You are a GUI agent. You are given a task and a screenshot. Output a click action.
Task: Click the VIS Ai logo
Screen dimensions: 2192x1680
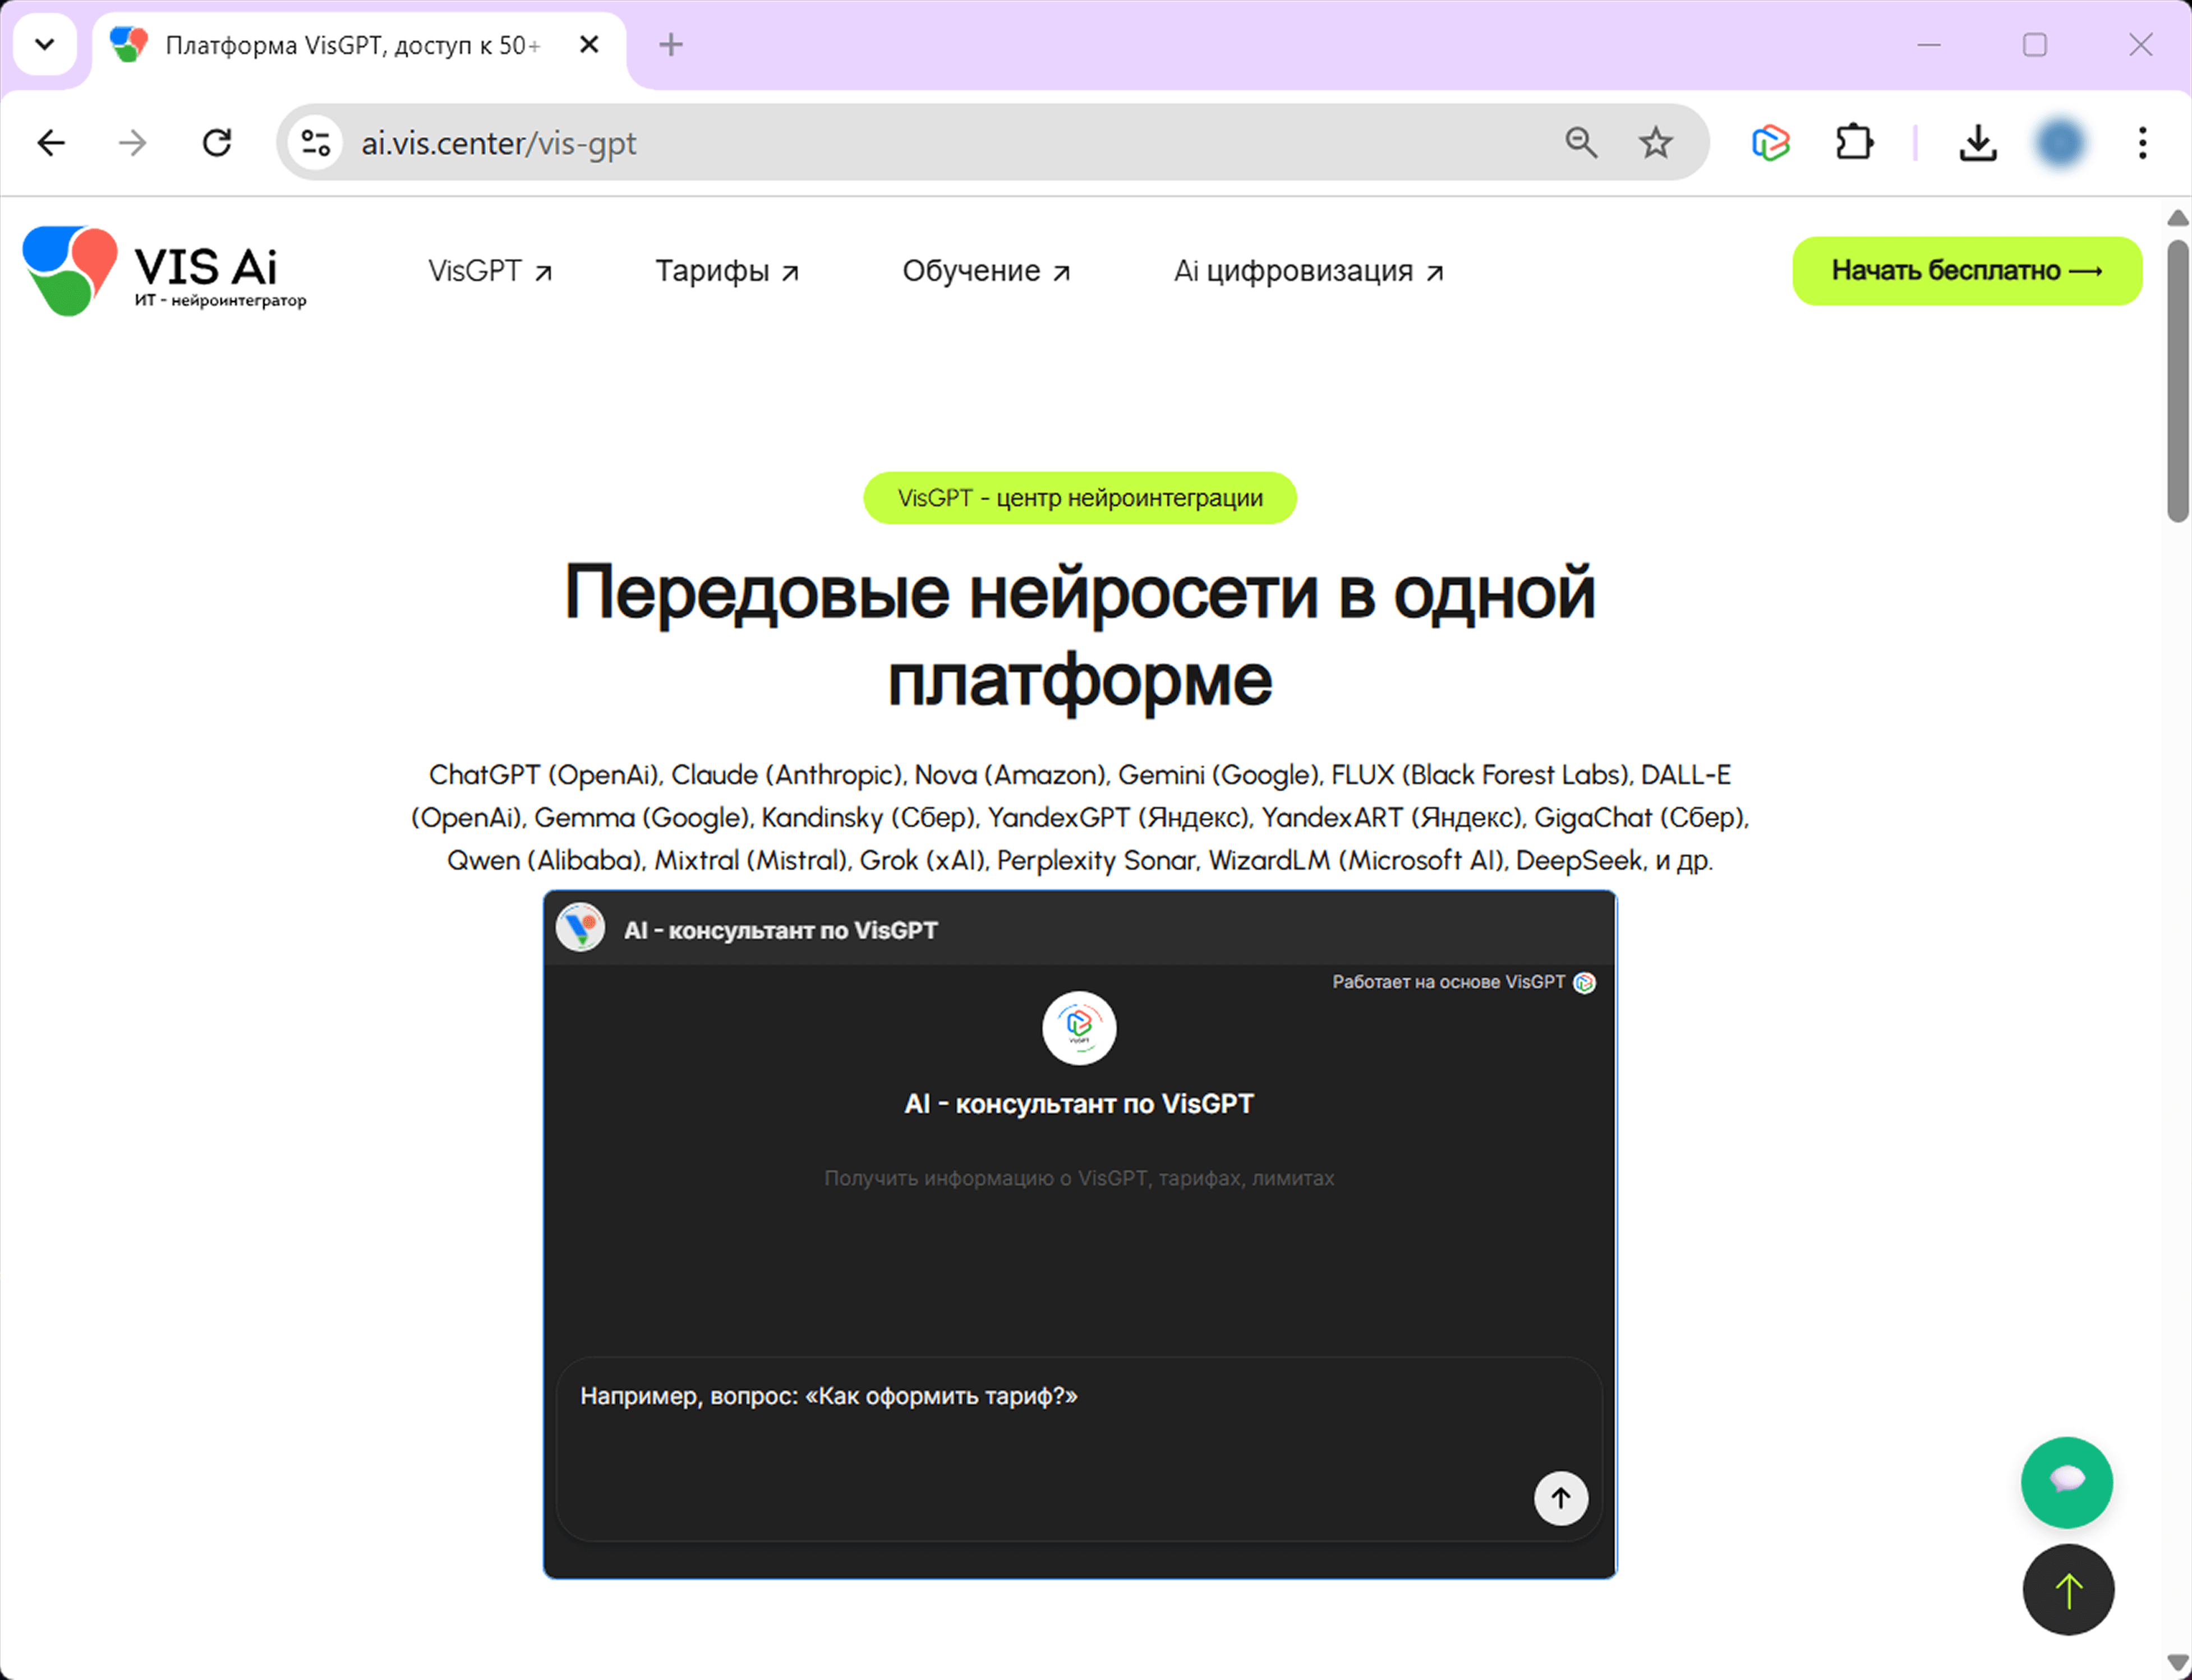point(165,271)
